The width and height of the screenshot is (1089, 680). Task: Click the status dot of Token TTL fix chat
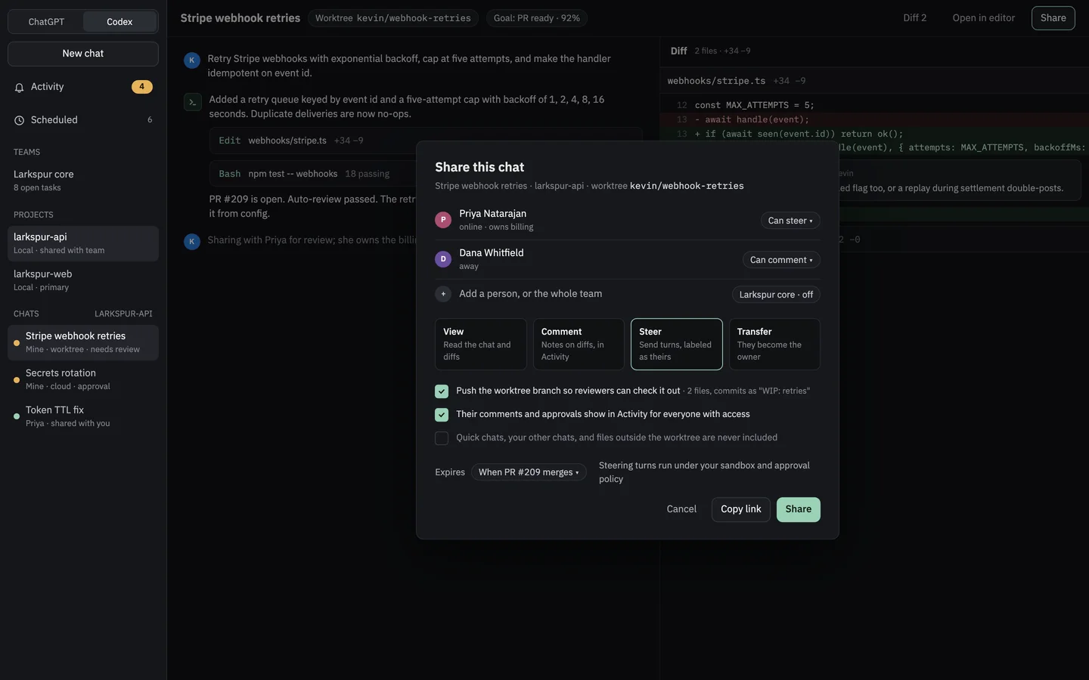point(17,416)
